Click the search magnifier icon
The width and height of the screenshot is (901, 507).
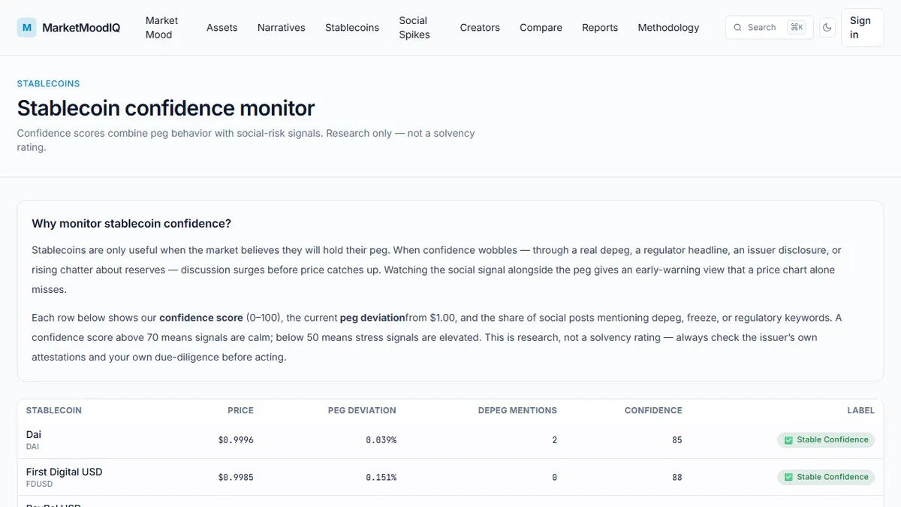(x=737, y=28)
